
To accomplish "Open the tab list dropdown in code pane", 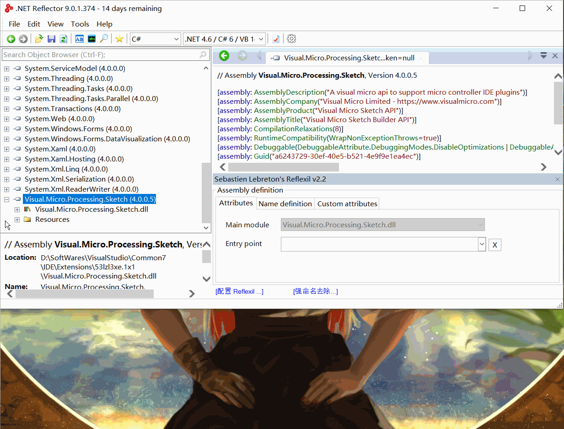I will click(x=543, y=55).
